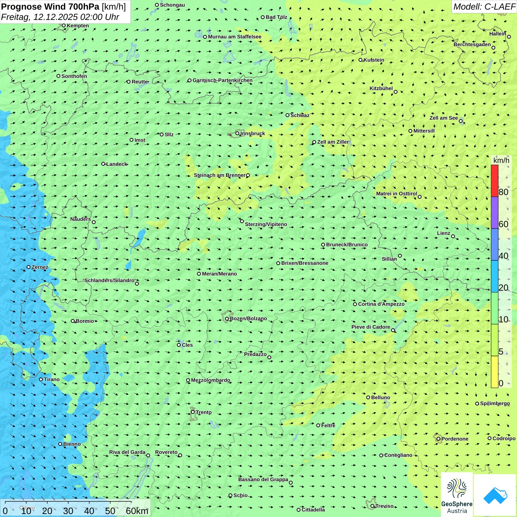Click the 'Zernez' city label
The image size is (517, 517).
(40, 267)
